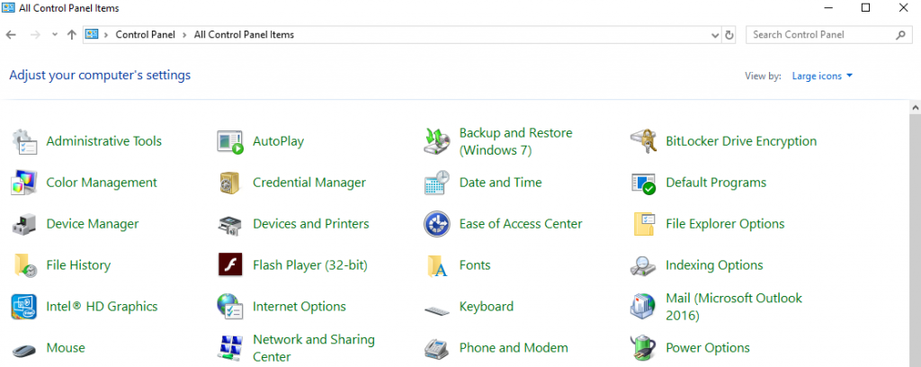Open the Color Management icon
The image size is (921, 367).
24,183
